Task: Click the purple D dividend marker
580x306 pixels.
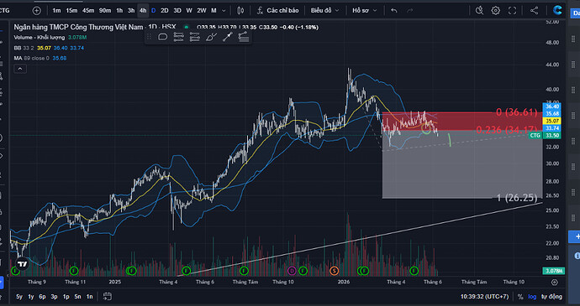Action: (x=292, y=271)
